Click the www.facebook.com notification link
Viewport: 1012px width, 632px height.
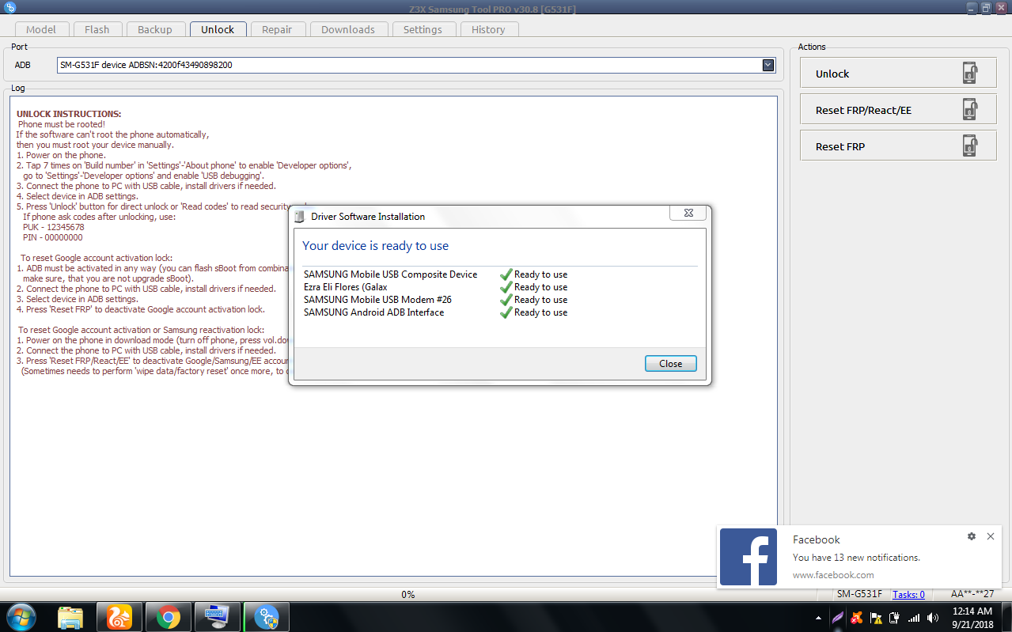pyautogui.click(x=833, y=575)
